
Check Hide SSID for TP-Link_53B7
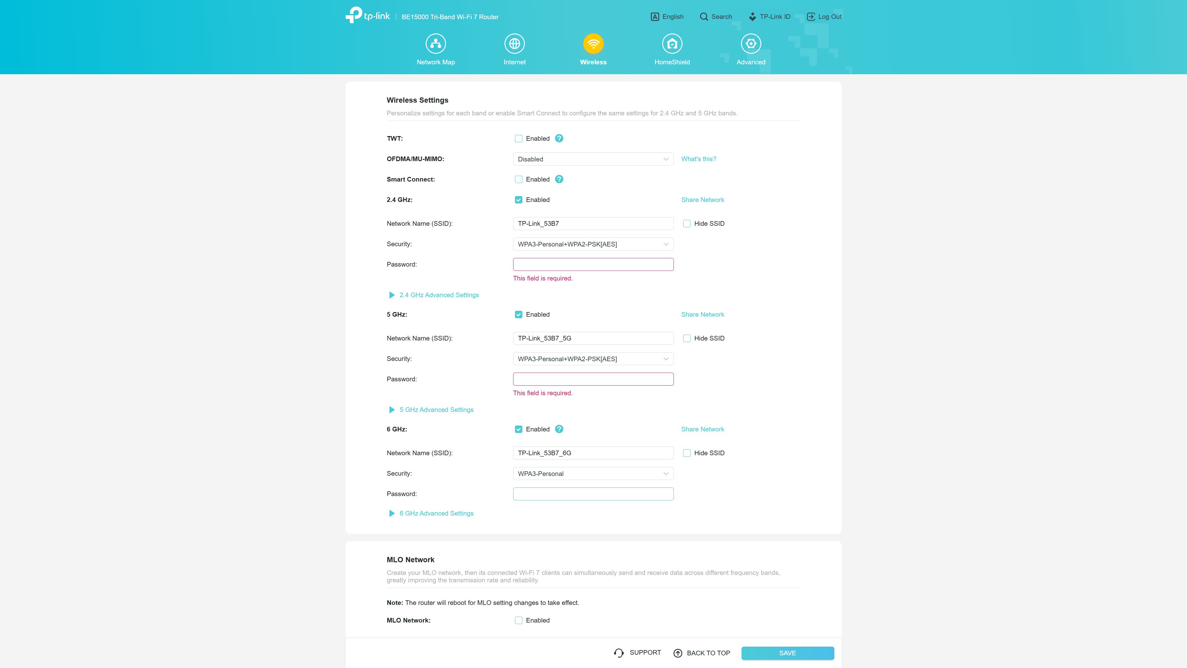coord(687,224)
